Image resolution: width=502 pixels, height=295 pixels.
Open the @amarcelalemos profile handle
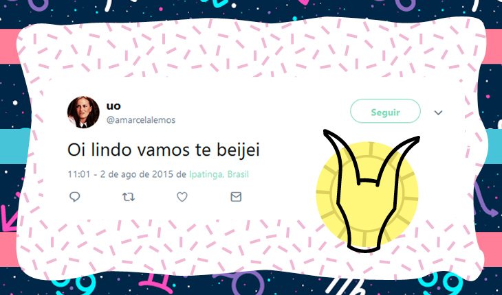[x=141, y=120]
